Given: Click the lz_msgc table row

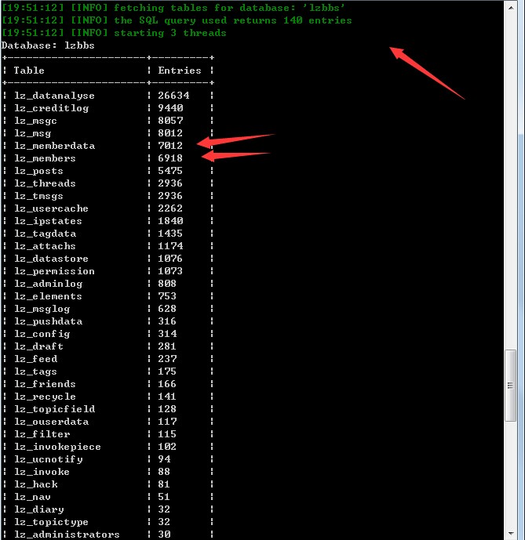Looking at the screenshot, I should point(108,121).
